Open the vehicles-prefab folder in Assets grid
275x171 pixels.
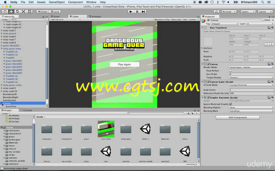coord(145,151)
